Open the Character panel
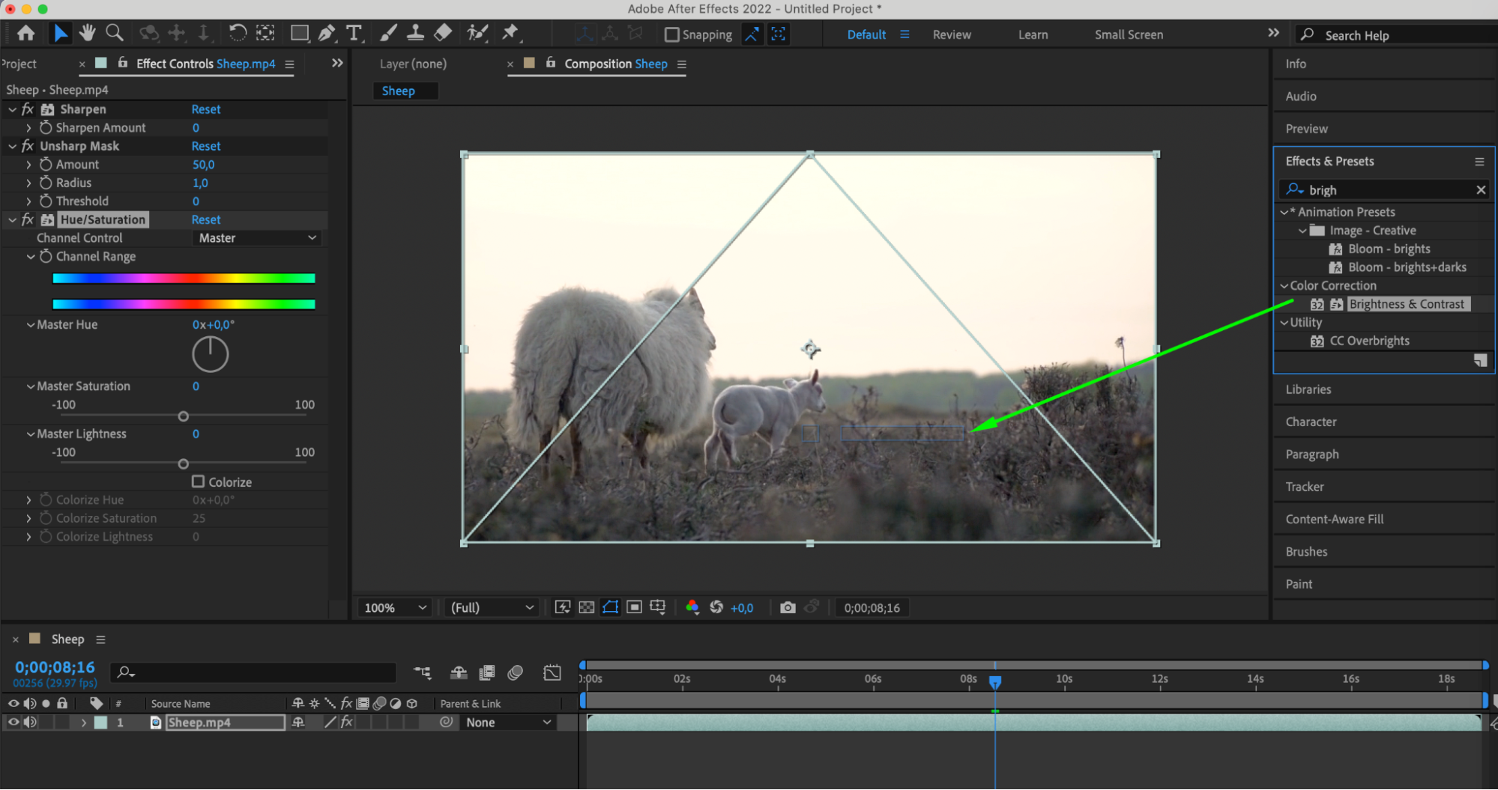The height and width of the screenshot is (790, 1498). pyautogui.click(x=1311, y=422)
